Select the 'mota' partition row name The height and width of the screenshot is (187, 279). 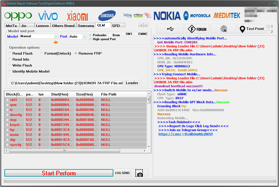pyautogui.click(x=14, y=135)
